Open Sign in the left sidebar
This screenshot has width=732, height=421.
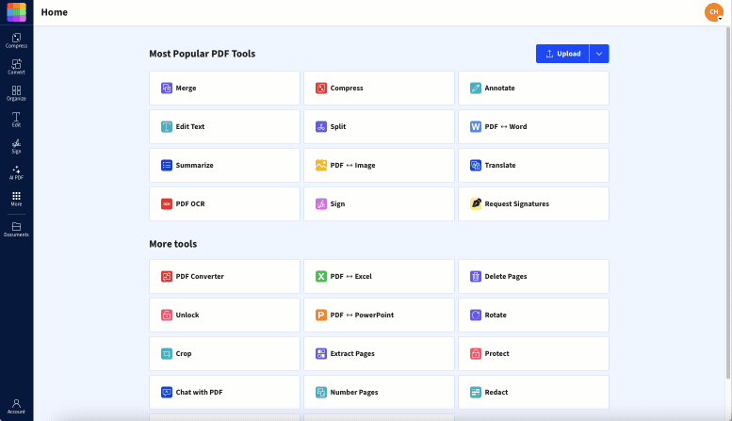(x=16, y=146)
